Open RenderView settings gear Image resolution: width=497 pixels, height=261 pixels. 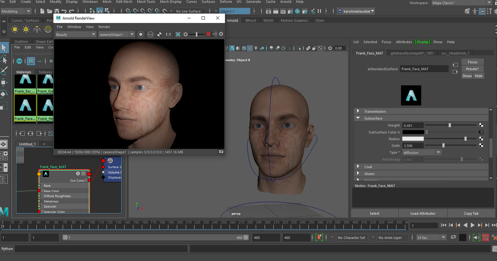pos(221,34)
